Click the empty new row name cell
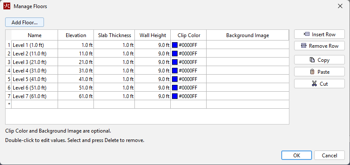The width and height of the screenshot is (350, 165). [35, 104]
